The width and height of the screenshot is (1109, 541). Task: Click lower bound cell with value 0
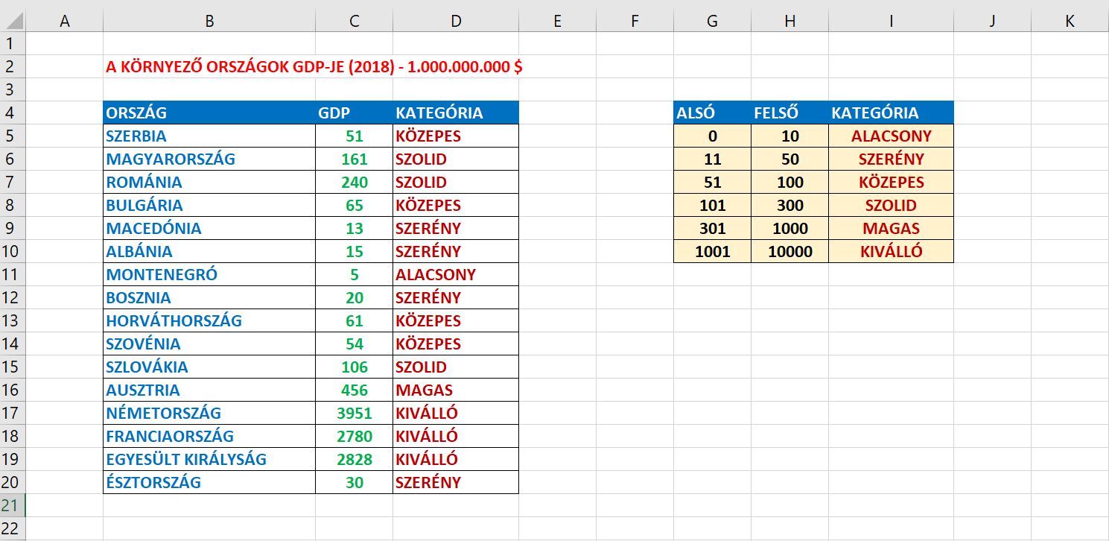(x=713, y=136)
